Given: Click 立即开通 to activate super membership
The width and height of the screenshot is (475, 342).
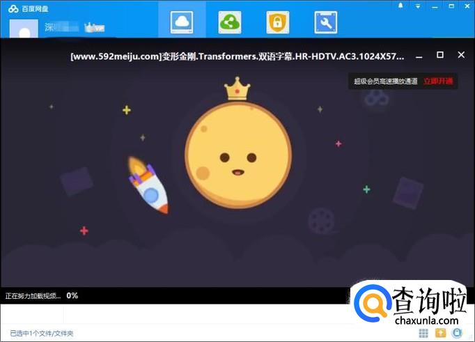Looking at the screenshot, I should pyautogui.click(x=438, y=81).
